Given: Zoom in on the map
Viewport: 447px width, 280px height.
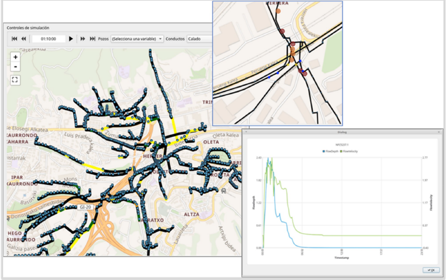Looking at the screenshot, I should pos(16,57).
